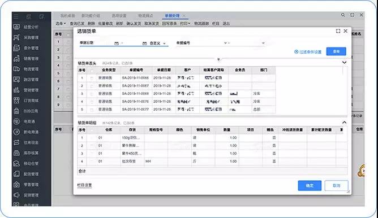The image size is (378, 218).
Task: Open 订货商城 module in sidebar
Action: 26,101
